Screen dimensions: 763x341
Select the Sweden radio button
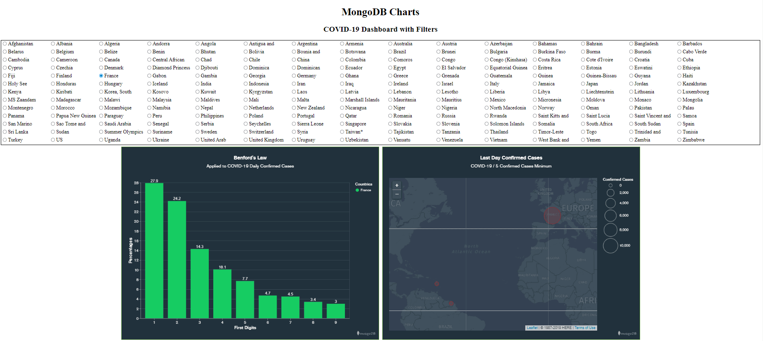(x=198, y=132)
